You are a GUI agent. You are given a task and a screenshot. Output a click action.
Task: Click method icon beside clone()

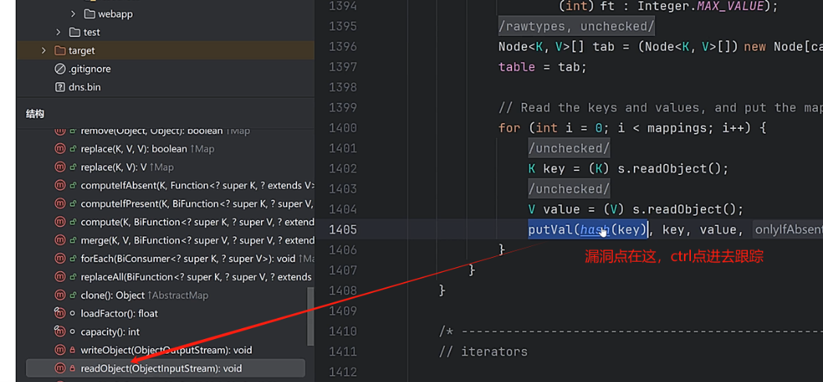(x=60, y=295)
